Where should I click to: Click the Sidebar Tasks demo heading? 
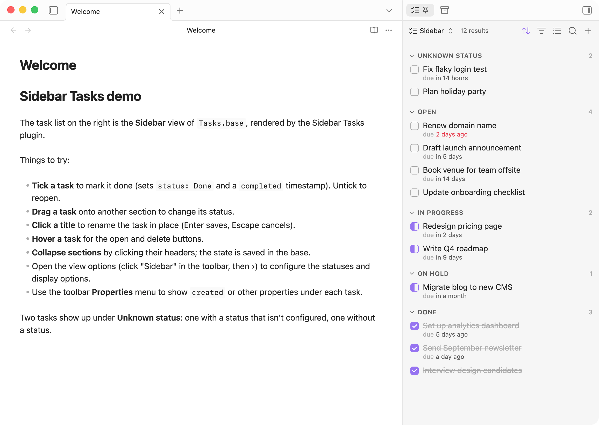80,96
